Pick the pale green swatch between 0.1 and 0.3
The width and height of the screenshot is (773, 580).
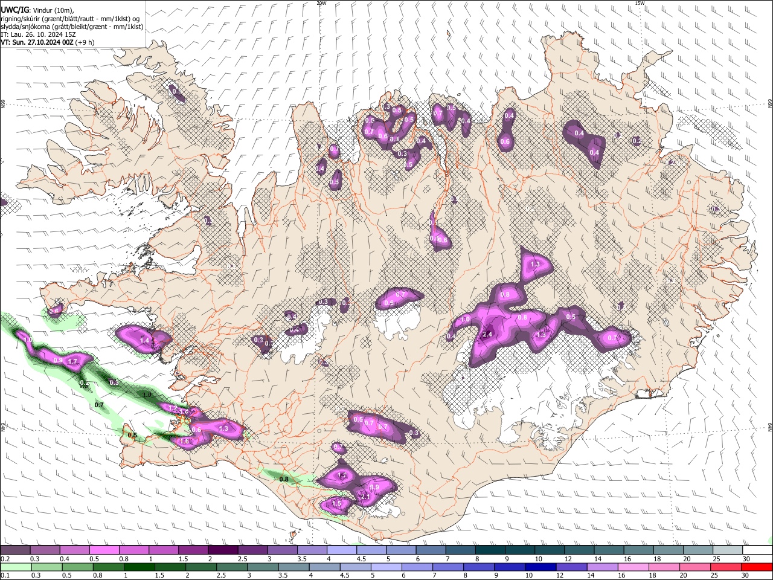[15, 567]
